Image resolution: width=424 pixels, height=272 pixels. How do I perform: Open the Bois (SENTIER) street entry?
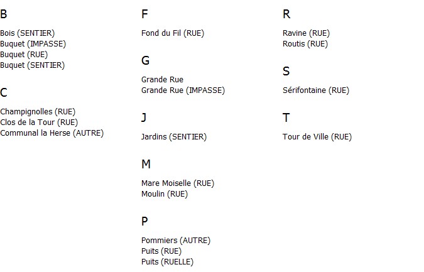pyautogui.click(x=27, y=33)
